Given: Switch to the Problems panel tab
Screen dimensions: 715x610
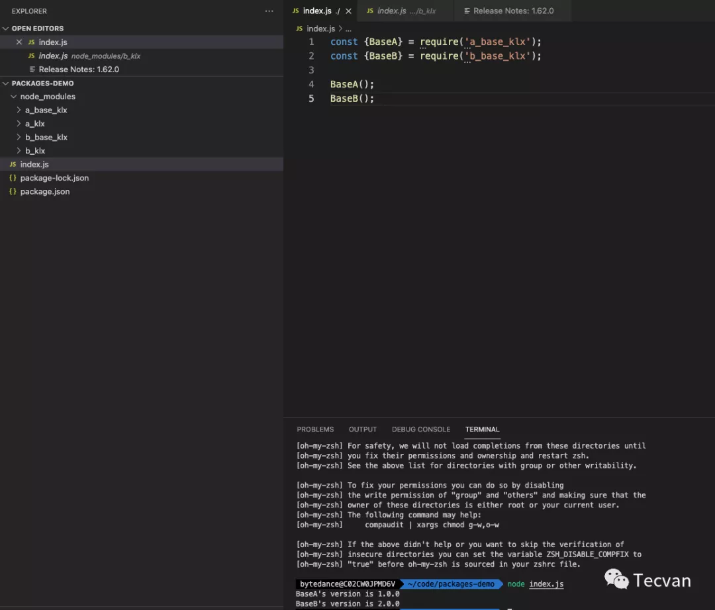Looking at the screenshot, I should [315, 429].
